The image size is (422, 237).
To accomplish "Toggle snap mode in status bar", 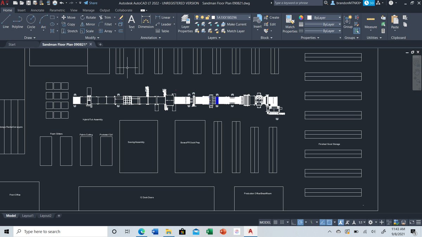I will [282, 222].
